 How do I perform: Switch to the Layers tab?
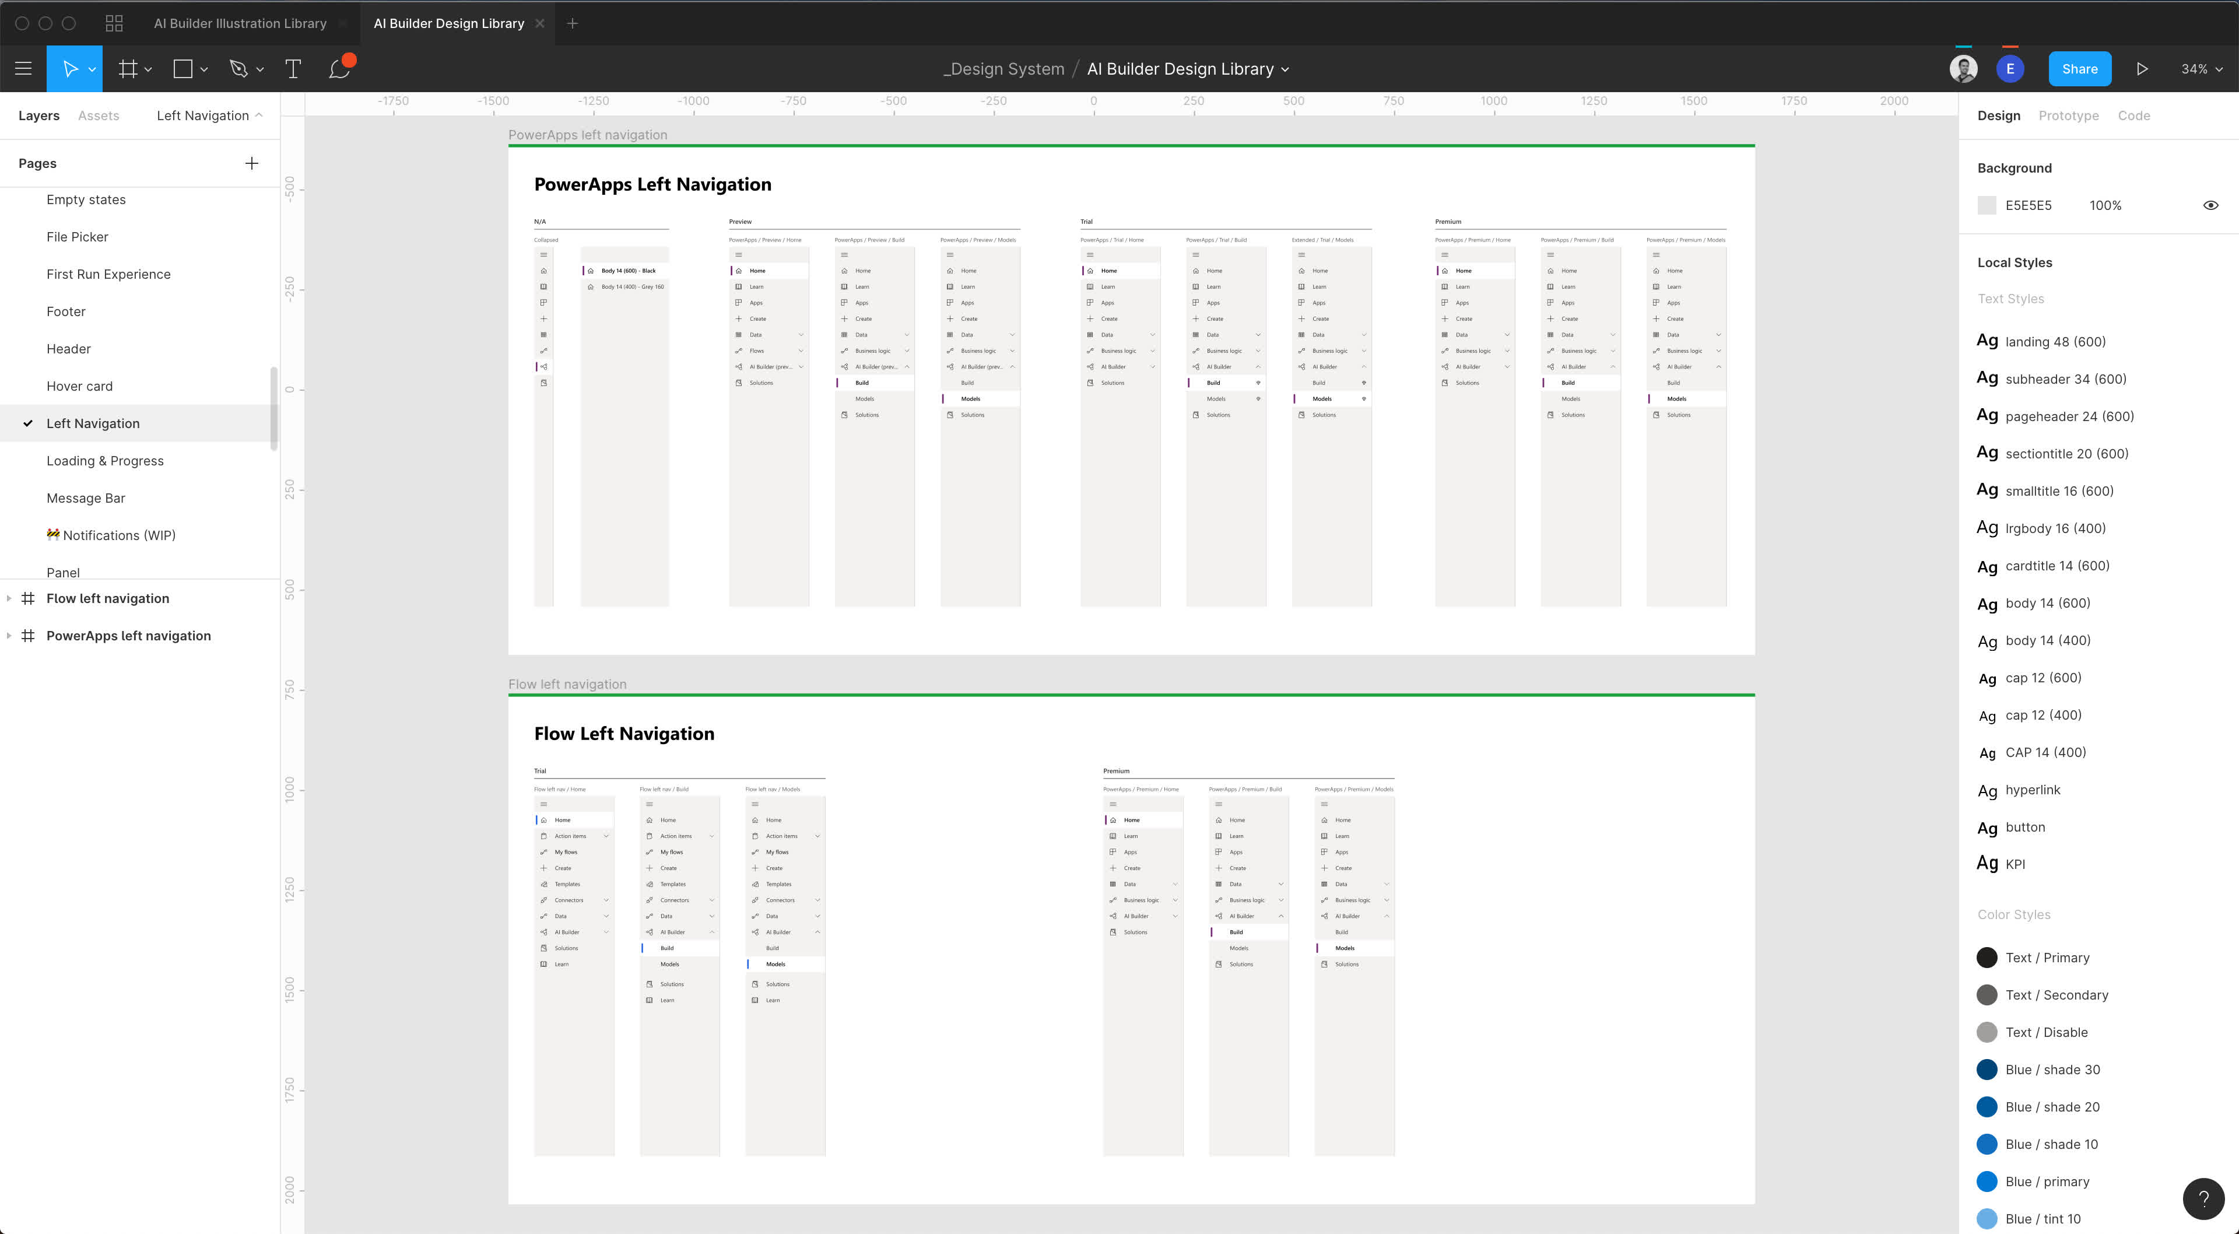click(x=39, y=115)
